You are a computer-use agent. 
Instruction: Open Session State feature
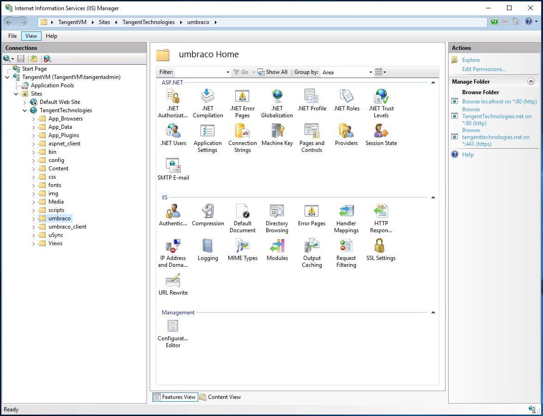click(x=381, y=135)
